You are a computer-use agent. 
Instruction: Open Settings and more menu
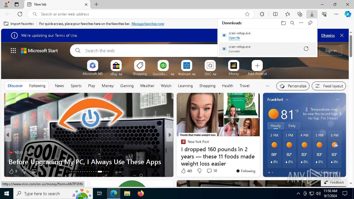[x=336, y=14]
